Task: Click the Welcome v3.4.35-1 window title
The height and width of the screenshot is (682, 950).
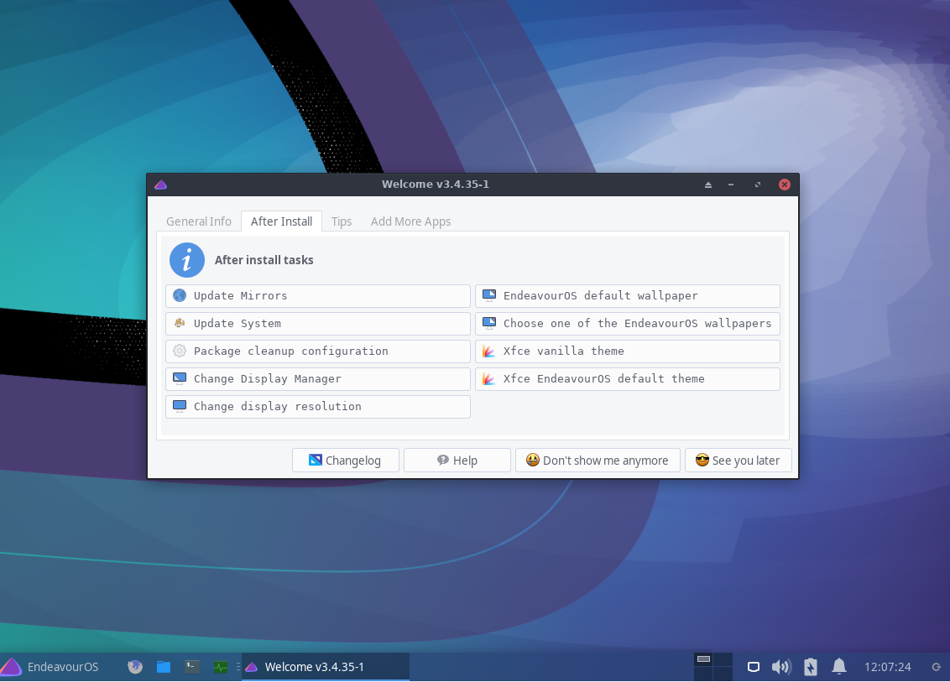Action: pos(436,184)
